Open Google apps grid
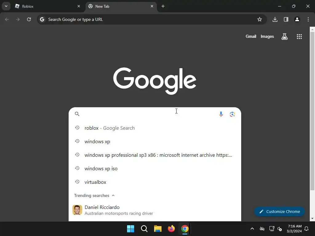 (x=299, y=37)
